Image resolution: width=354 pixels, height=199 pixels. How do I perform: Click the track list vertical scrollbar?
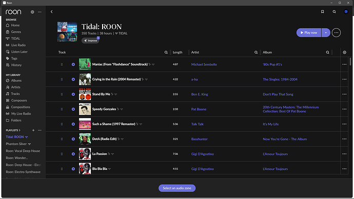click(x=350, y=62)
